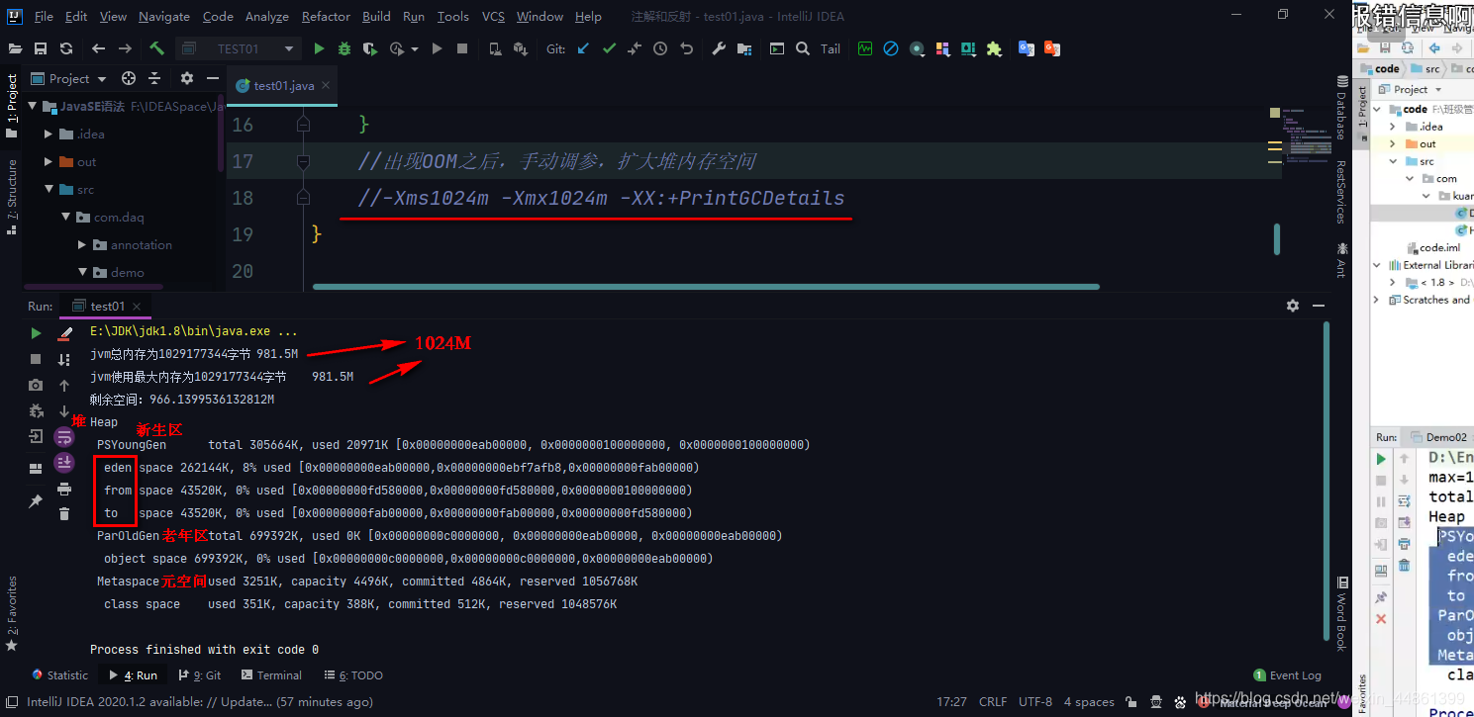Open the Statistic tool window
This screenshot has width=1474, height=717.
pos(59,675)
